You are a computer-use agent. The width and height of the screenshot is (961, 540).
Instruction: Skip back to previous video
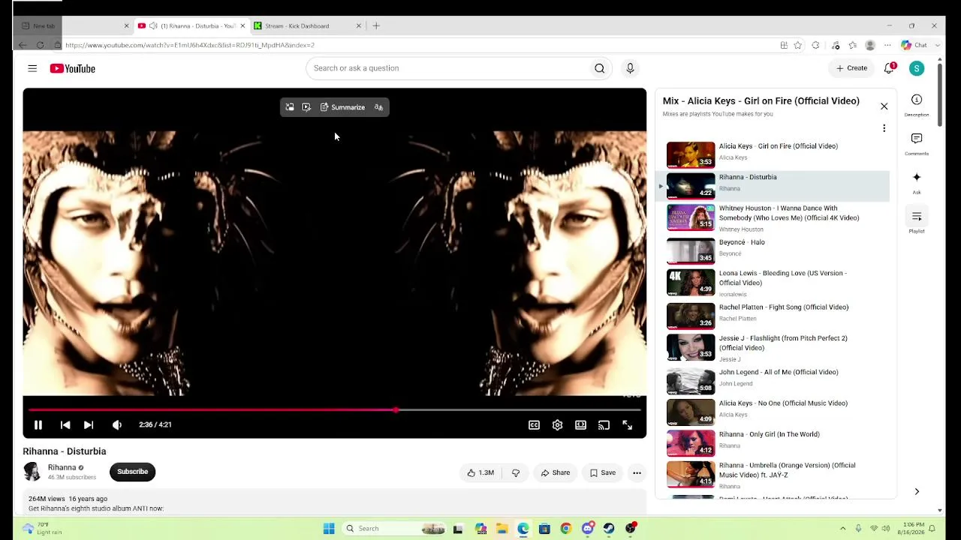click(x=65, y=424)
